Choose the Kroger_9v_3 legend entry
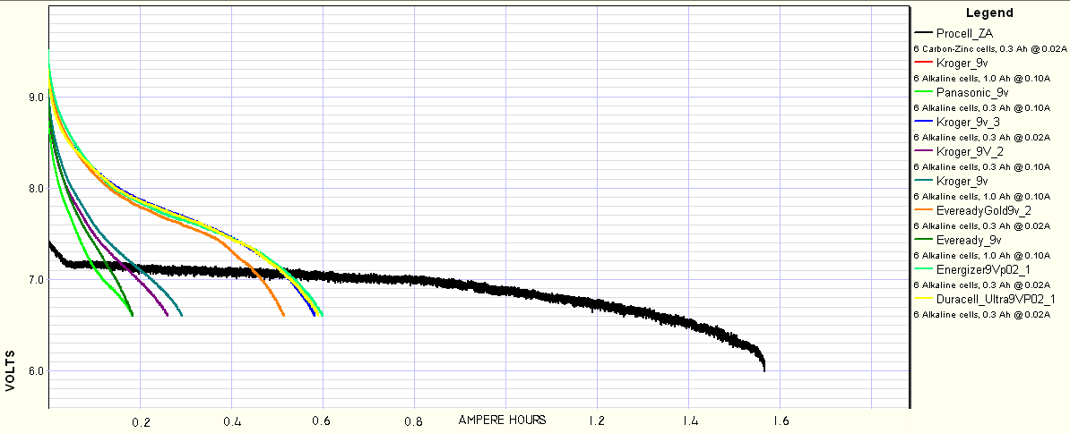Viewport: 1070px width, 433px height. pyautogui.click(x=968, y=122)
